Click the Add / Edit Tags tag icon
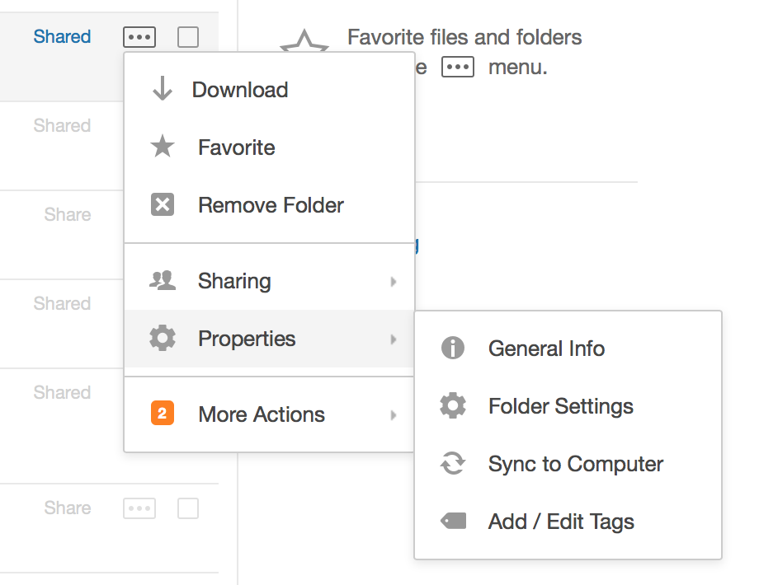This screenshot has width=759, height=585. 453,522
